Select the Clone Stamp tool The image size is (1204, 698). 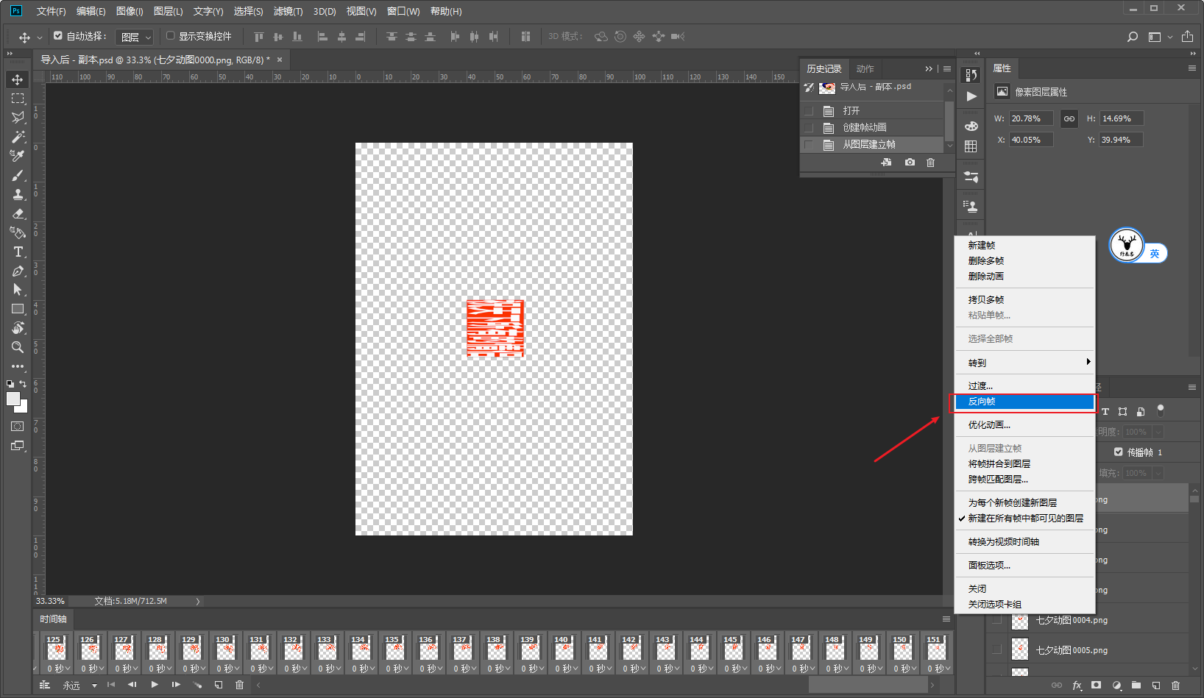coord(18,194)
